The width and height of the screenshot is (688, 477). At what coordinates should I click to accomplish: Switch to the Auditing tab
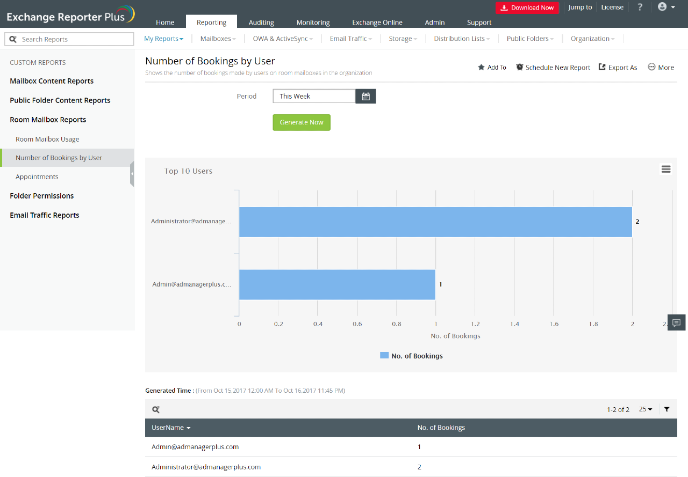pyautogui.click(x=261, y=23)
